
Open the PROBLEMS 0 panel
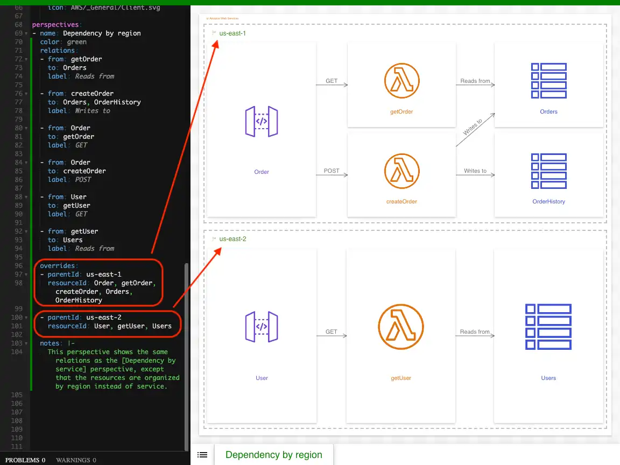pyautogui.click(x=25, y=460)
